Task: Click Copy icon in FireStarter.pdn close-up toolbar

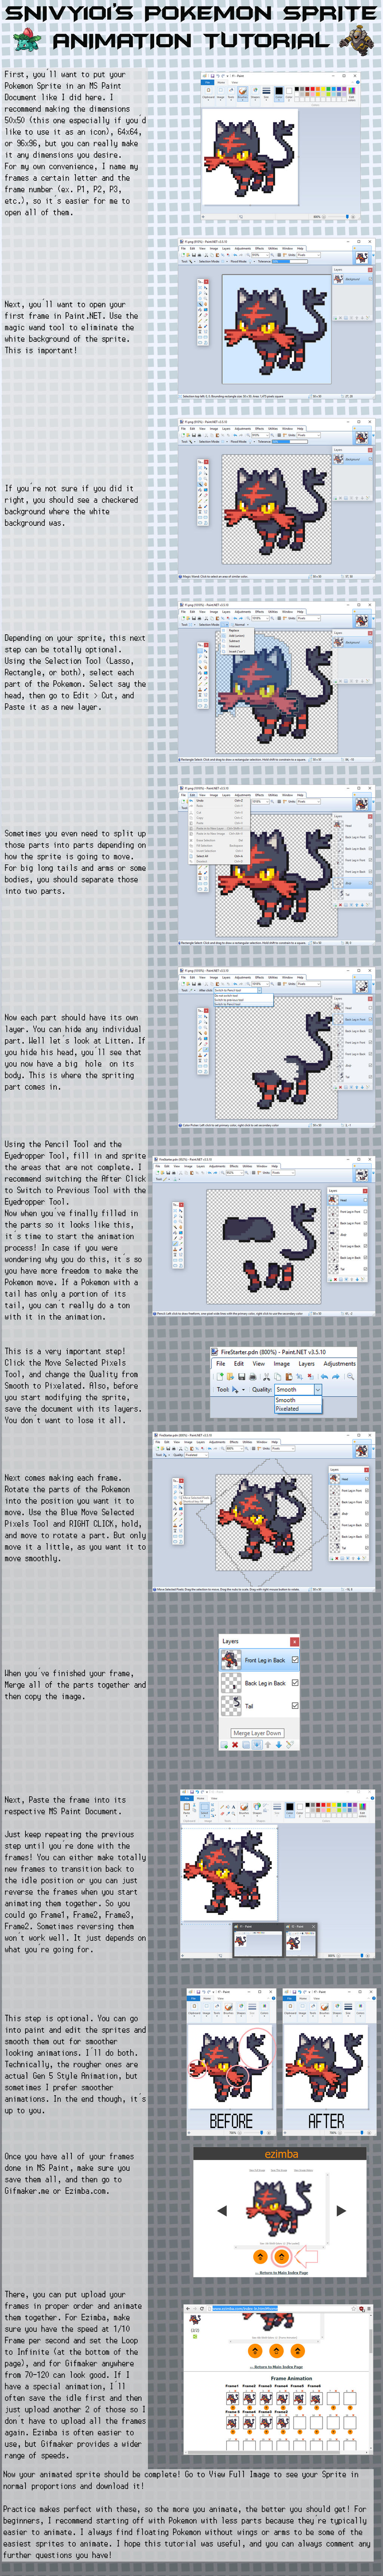Action: (277, 1378)
